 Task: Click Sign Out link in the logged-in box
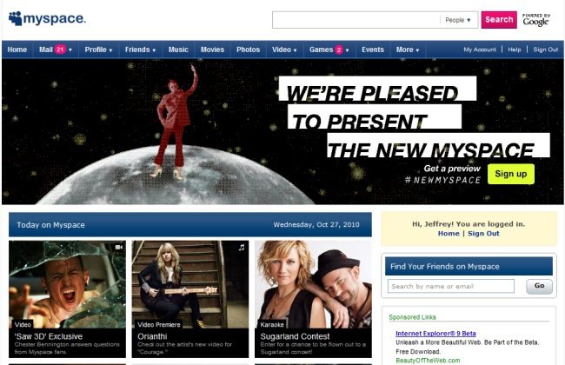483,234
